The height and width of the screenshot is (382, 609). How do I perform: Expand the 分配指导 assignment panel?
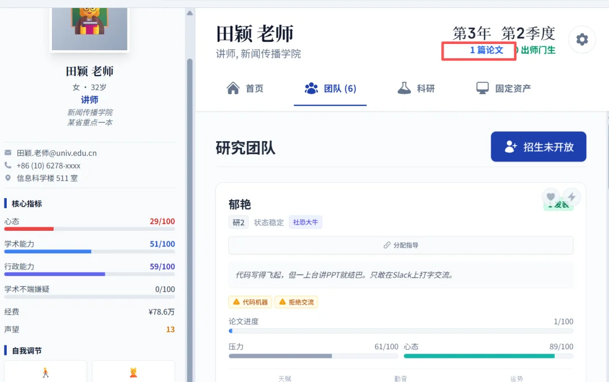pyautogui.click(x=400, y=245)
